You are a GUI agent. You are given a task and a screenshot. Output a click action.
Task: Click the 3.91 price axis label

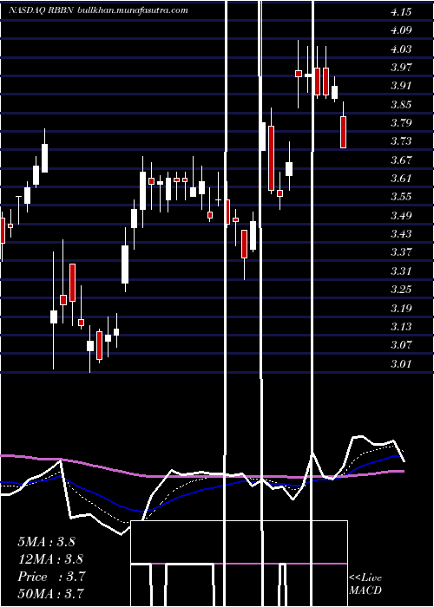click(x=401, y=86)
